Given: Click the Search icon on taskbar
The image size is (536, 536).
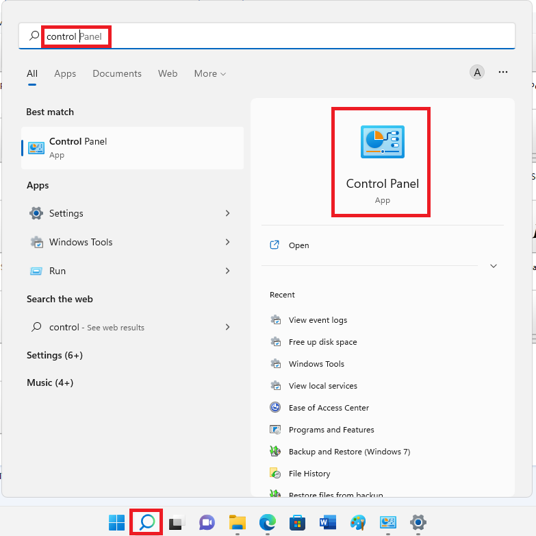Looking at the screenshot, I should point(146,522).
